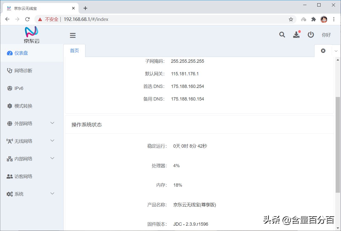
Task: Open a new browser tab
Action: (x=85, y=8)
